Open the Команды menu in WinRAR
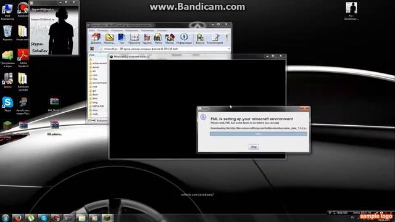 102,30
